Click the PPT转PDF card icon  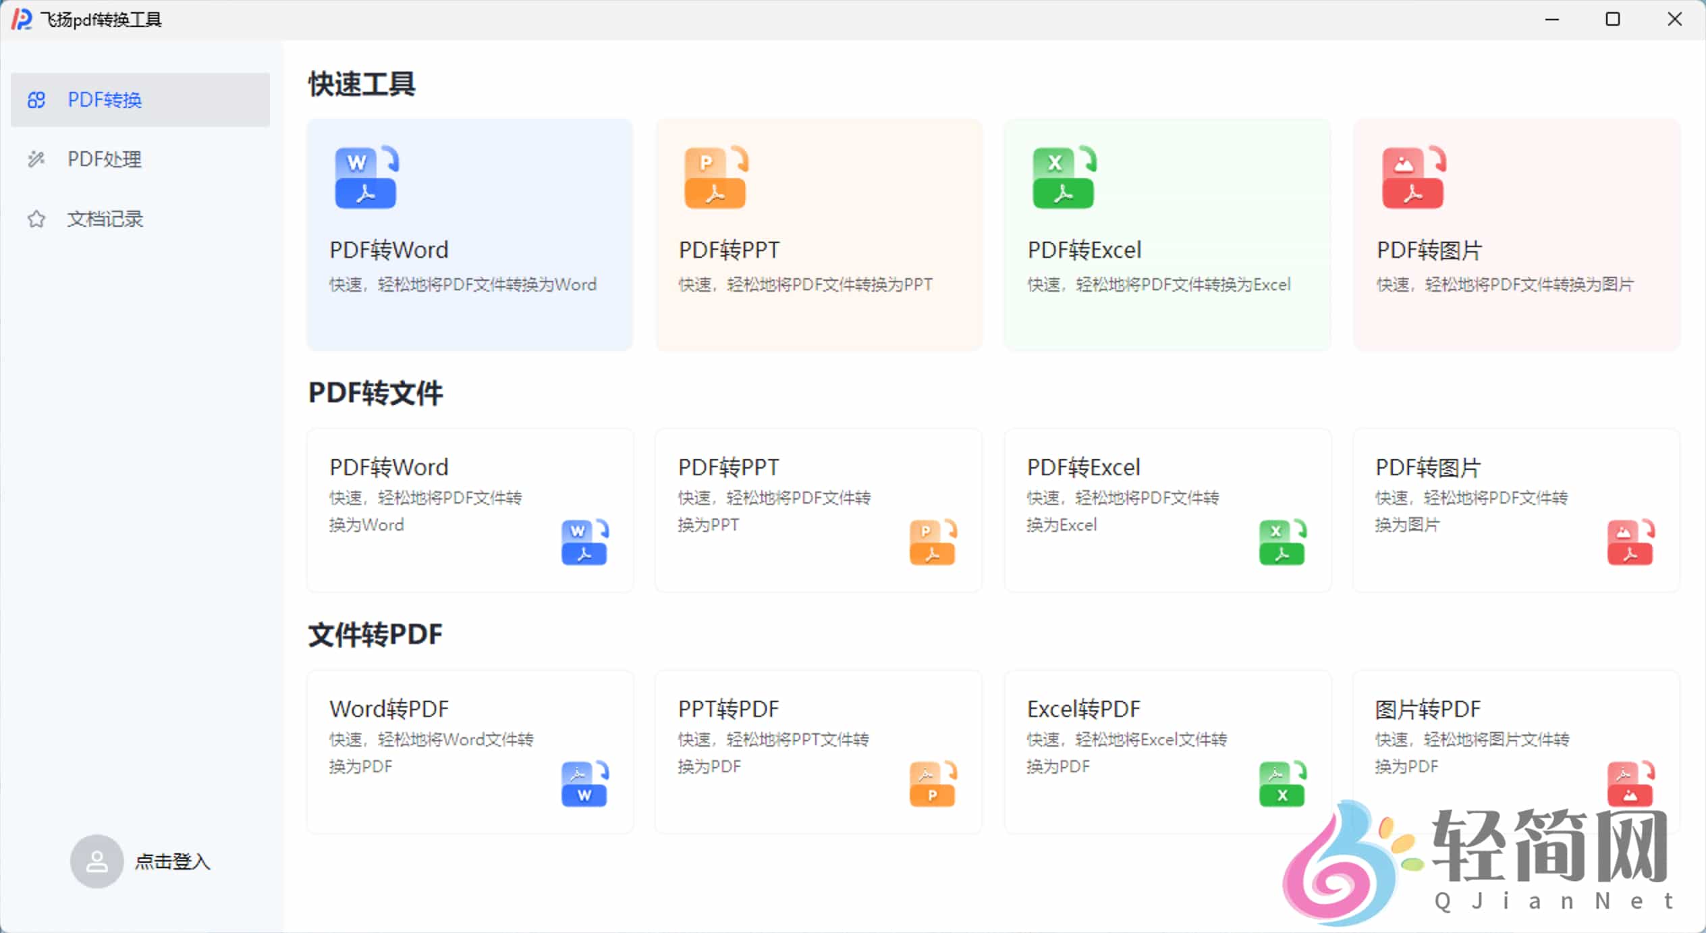[931, 784]
